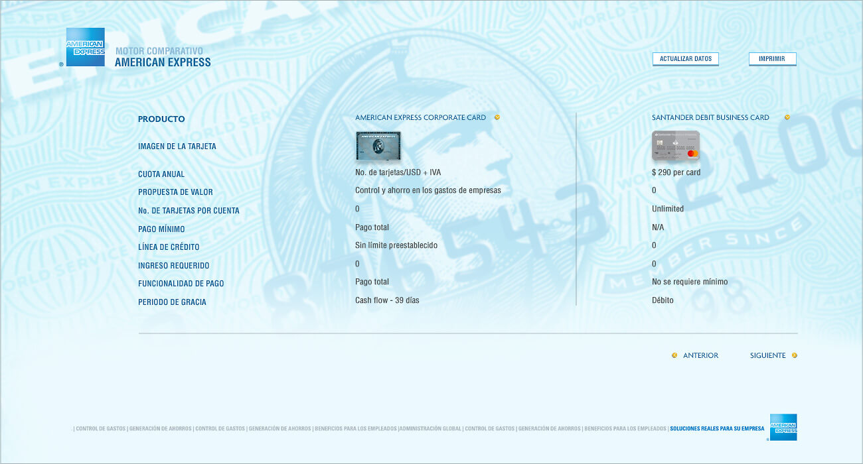Click the American Express logo in footer
Image resolution: width=863 pixels, height=464 pixels.
point(783,427)
